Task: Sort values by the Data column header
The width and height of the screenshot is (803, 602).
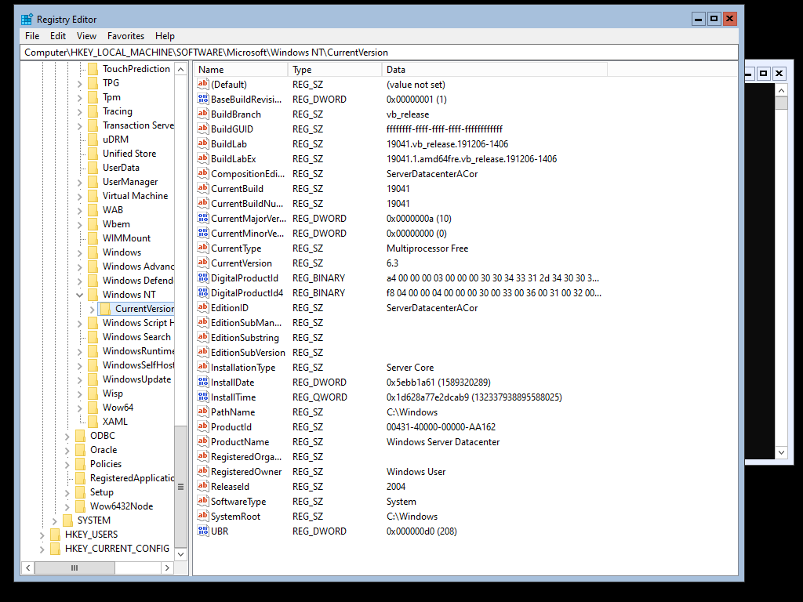Action: 495,70
